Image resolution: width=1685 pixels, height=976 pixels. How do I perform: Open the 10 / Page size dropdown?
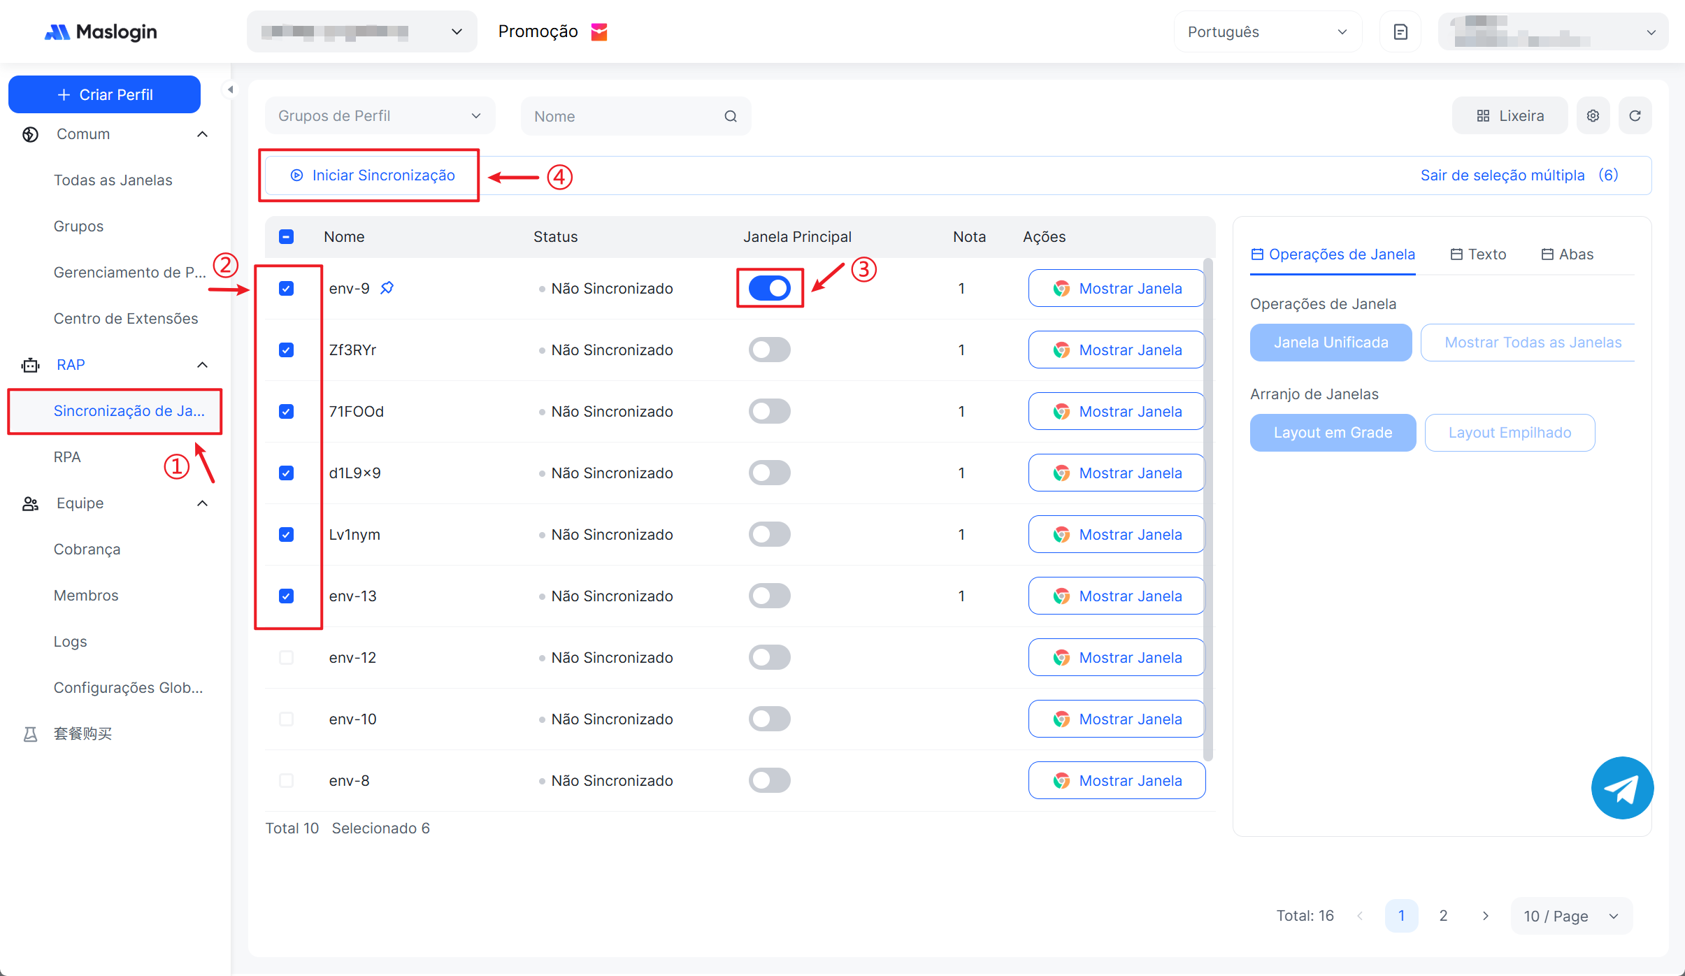[1571, 916]
